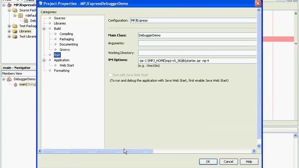Viewport: 299px width, 168px height.
Task: Expand the Test Packages node
Action: click(9, 26)
